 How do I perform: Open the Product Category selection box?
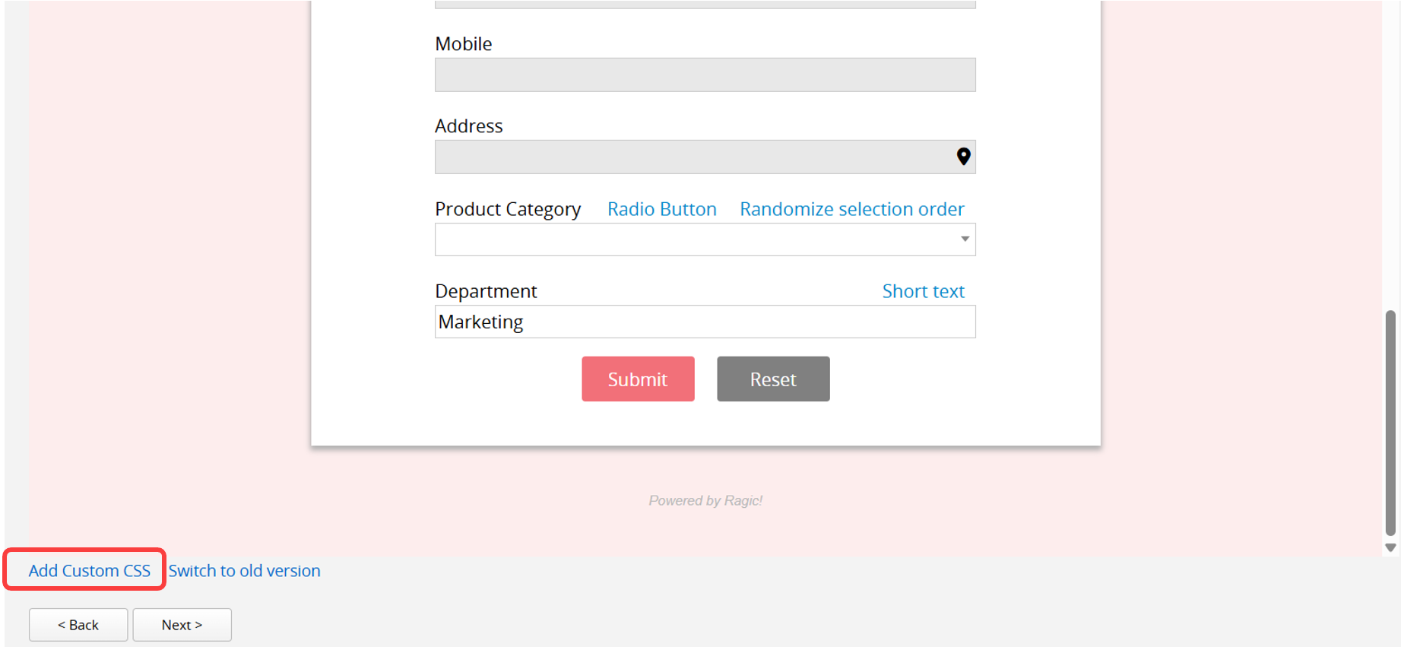point(705,239)
